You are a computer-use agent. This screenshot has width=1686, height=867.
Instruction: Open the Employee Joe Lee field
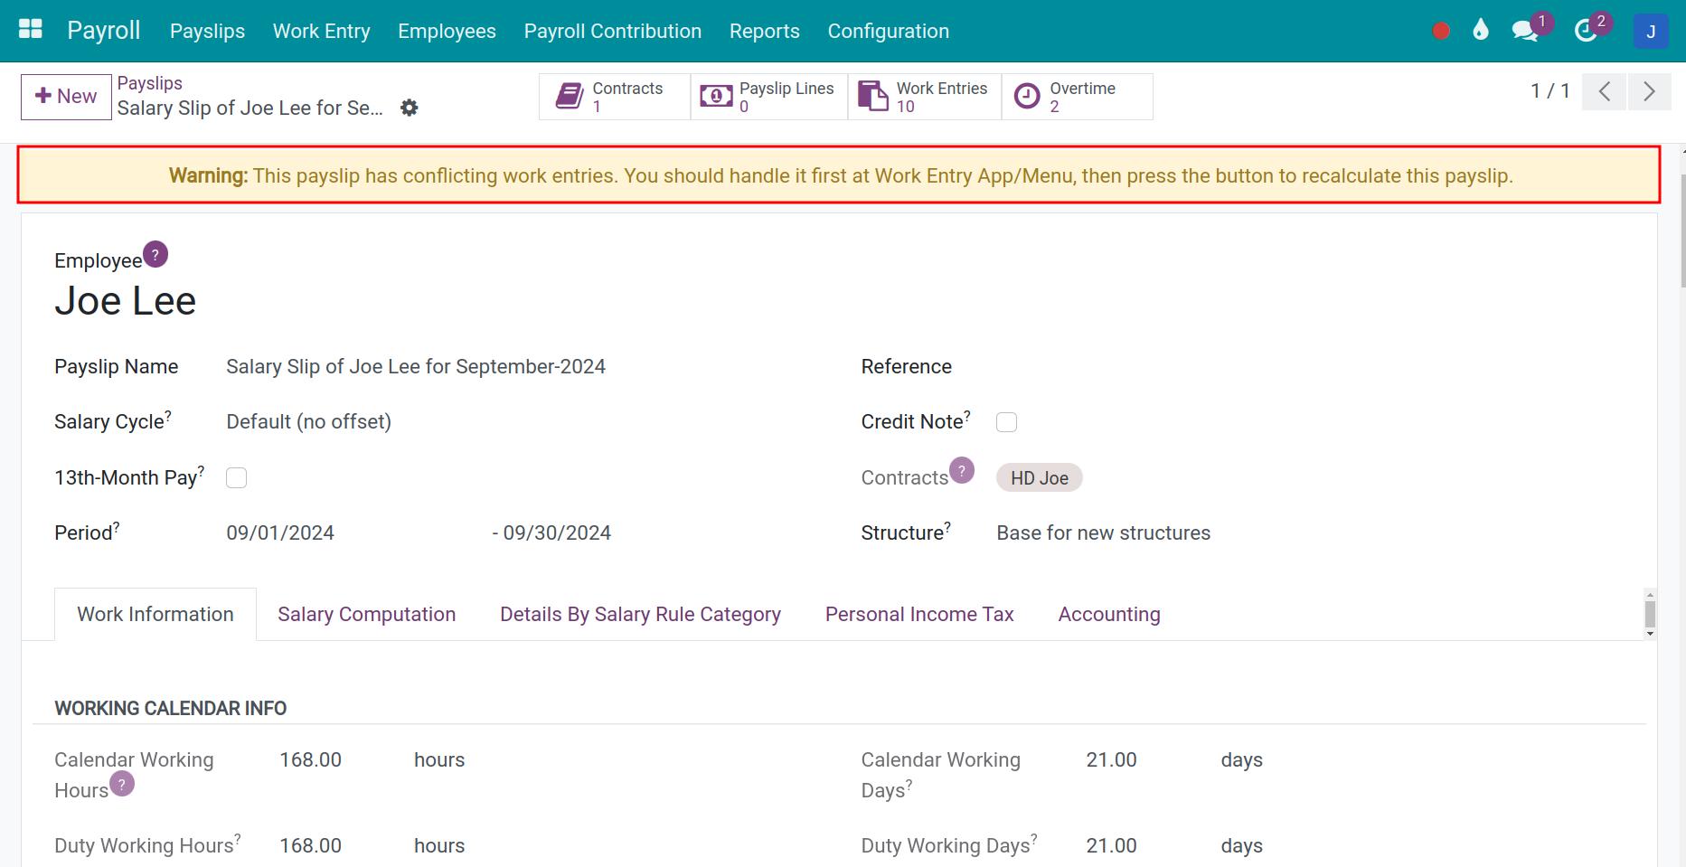pos(126,301)
